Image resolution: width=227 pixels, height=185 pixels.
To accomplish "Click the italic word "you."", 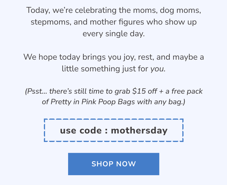I will (158, 68).
